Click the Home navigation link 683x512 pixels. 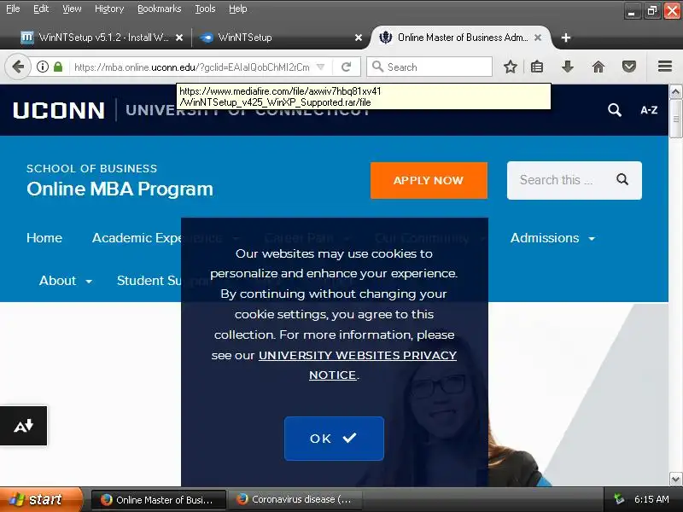tap(44, 238)
